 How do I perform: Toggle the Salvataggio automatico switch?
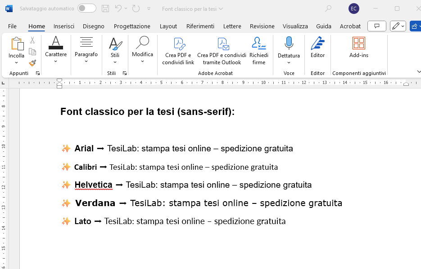pyautogui.click(x=86, y=9)
